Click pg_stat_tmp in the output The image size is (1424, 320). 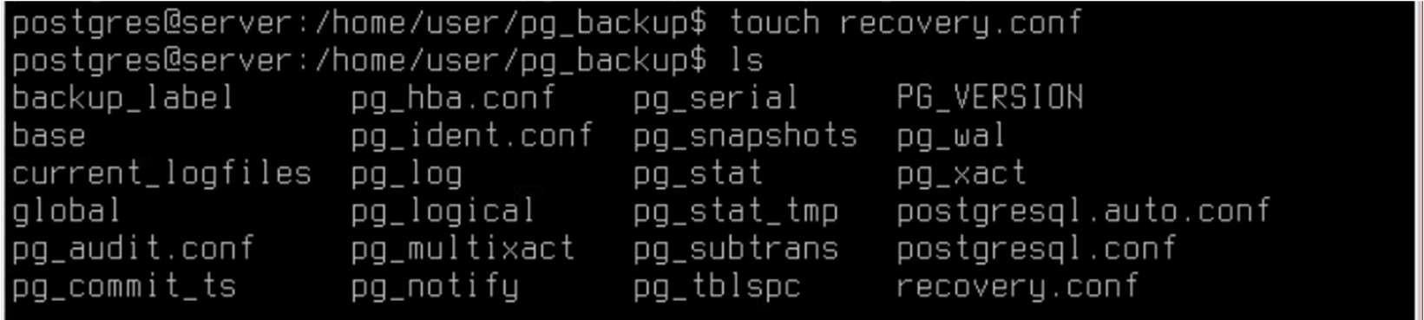coord(736,211)
